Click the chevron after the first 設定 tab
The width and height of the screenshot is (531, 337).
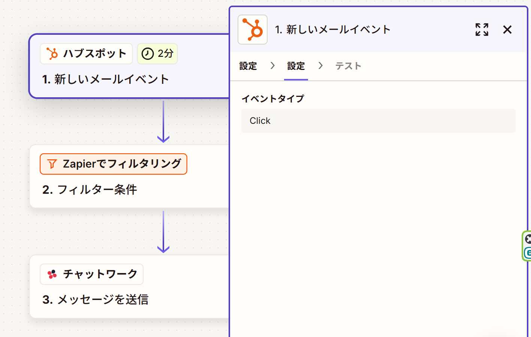[272, 66]
